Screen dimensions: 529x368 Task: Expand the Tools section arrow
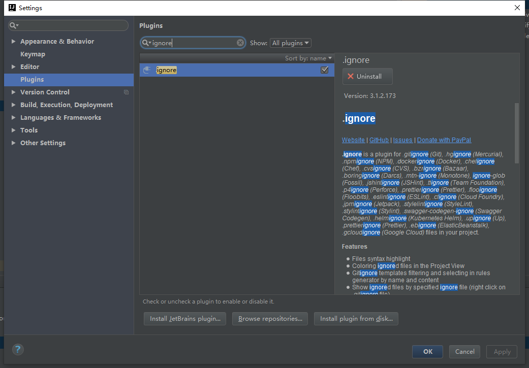[x=14, y=130]
